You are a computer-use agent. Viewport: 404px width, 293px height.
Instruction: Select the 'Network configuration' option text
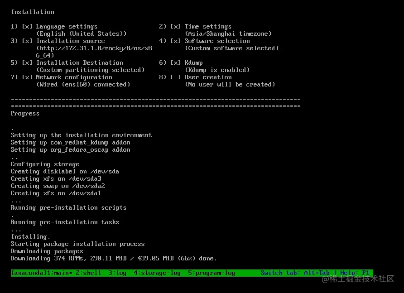(74, 77)
